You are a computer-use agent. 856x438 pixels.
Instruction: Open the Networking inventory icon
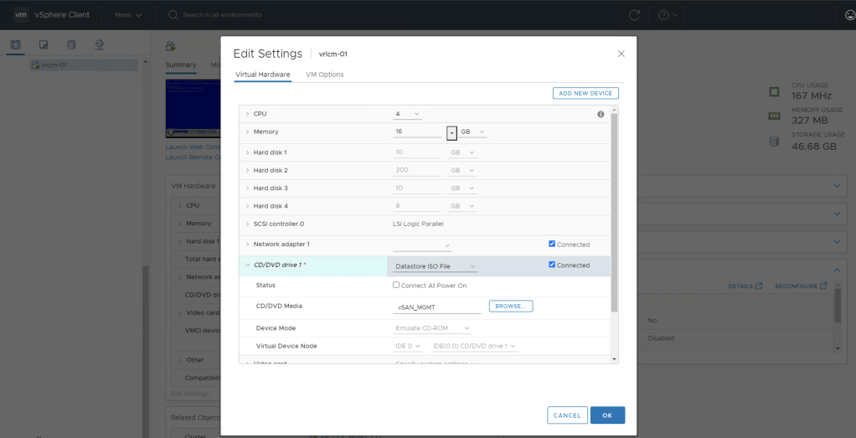click(99, 44)
